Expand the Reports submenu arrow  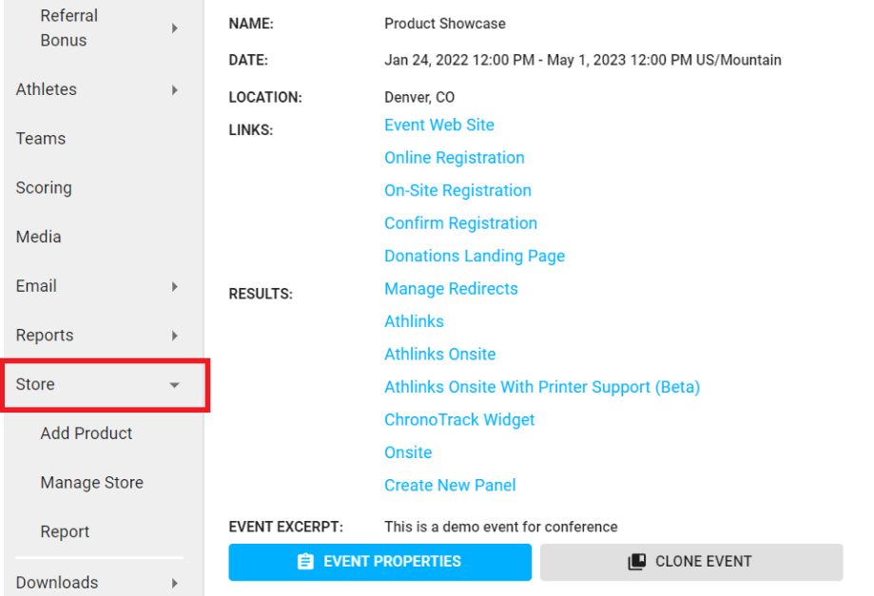(174, 336)
